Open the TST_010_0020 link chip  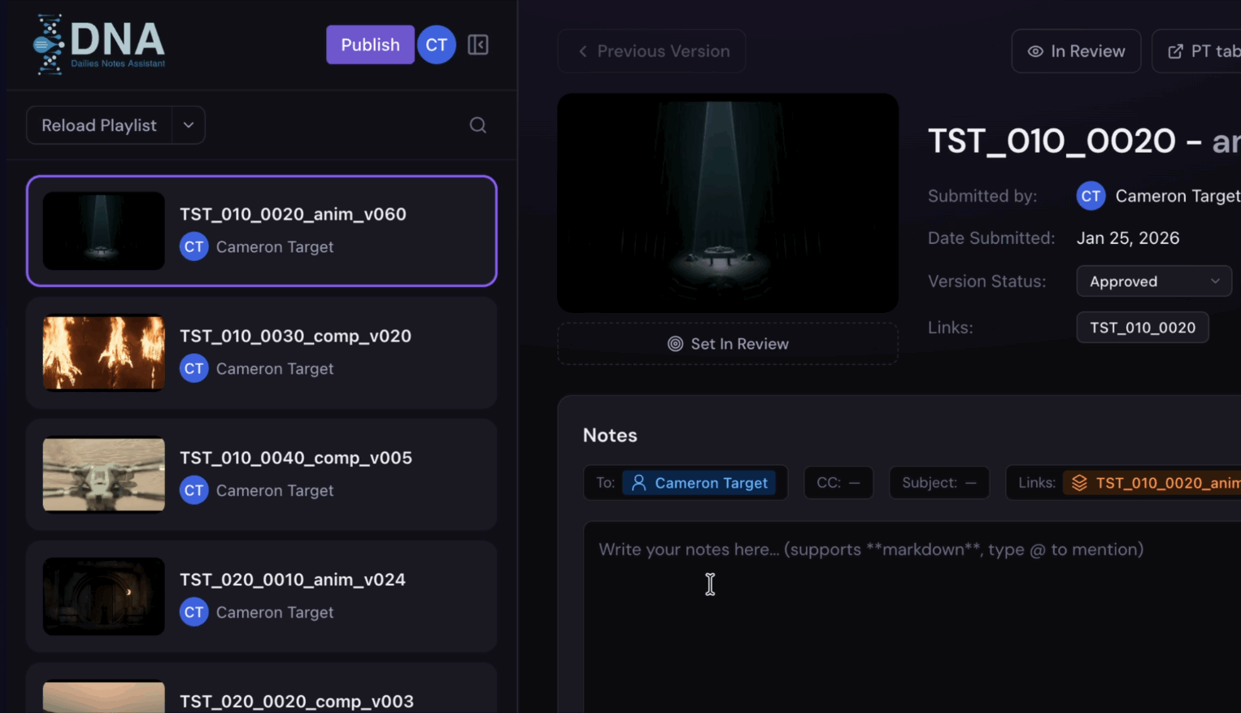pos(1143,328)
